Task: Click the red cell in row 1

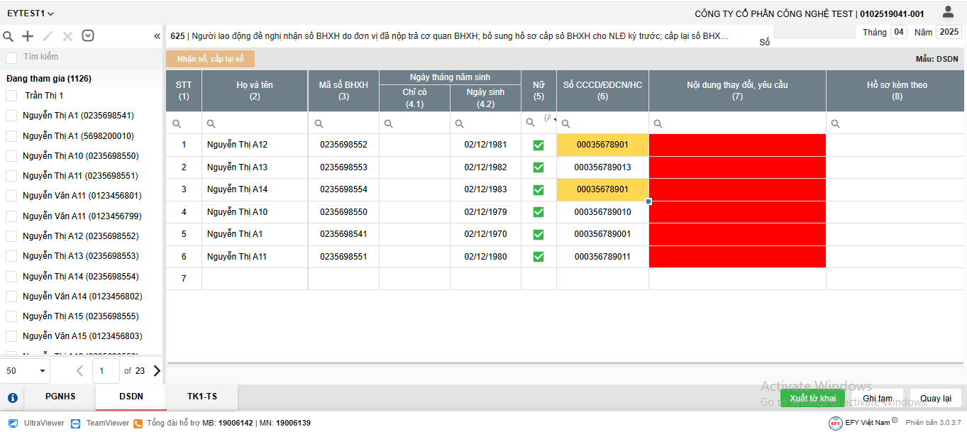Action: (x=737, y=145)
